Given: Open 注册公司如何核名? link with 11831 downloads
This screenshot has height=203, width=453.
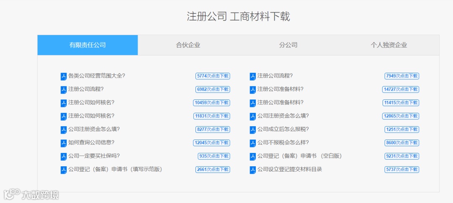Looking at the screenshot, I should 91,116.
